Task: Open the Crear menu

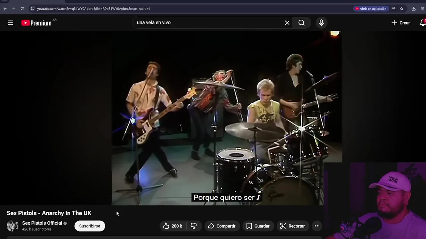Action: [400, 23]
